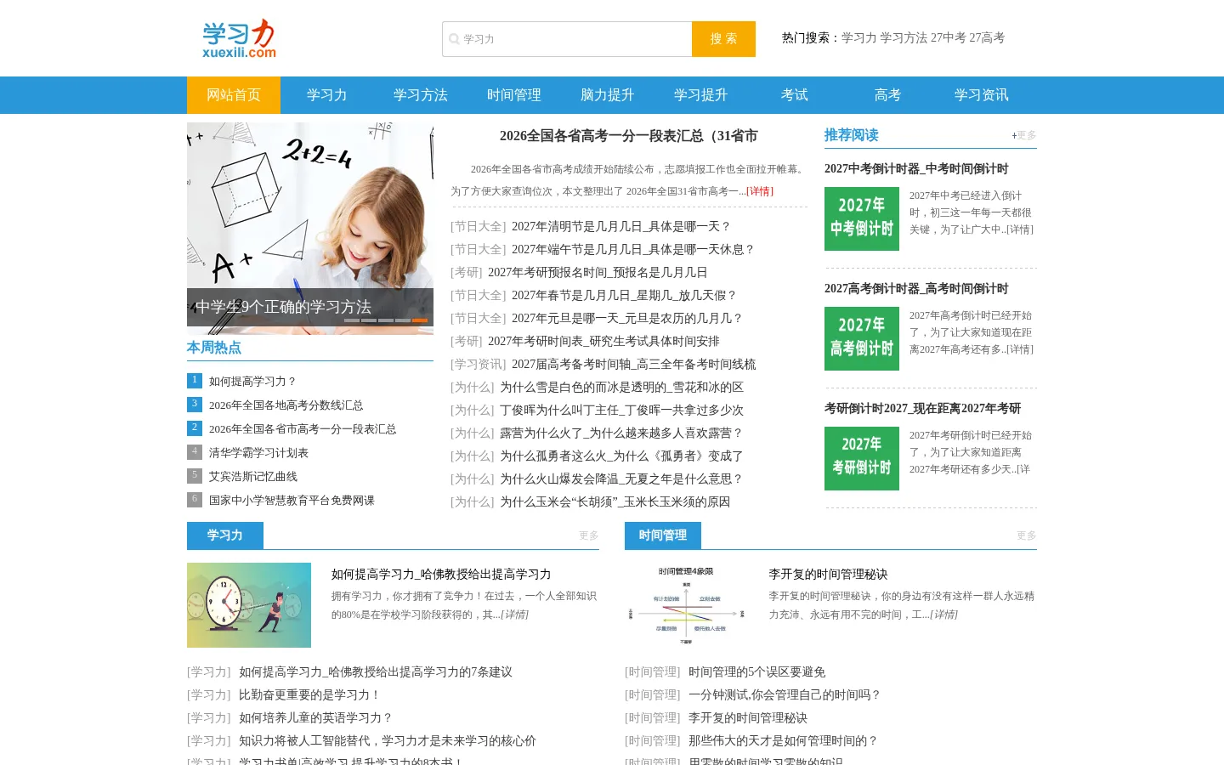
Task: Open the 2027年中考倒计时 green thumbnail
Action: 862,218
